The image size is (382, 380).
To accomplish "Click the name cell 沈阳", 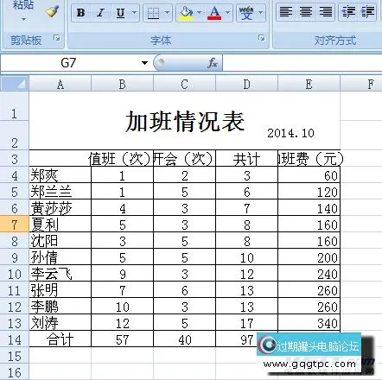I will 60,241.
